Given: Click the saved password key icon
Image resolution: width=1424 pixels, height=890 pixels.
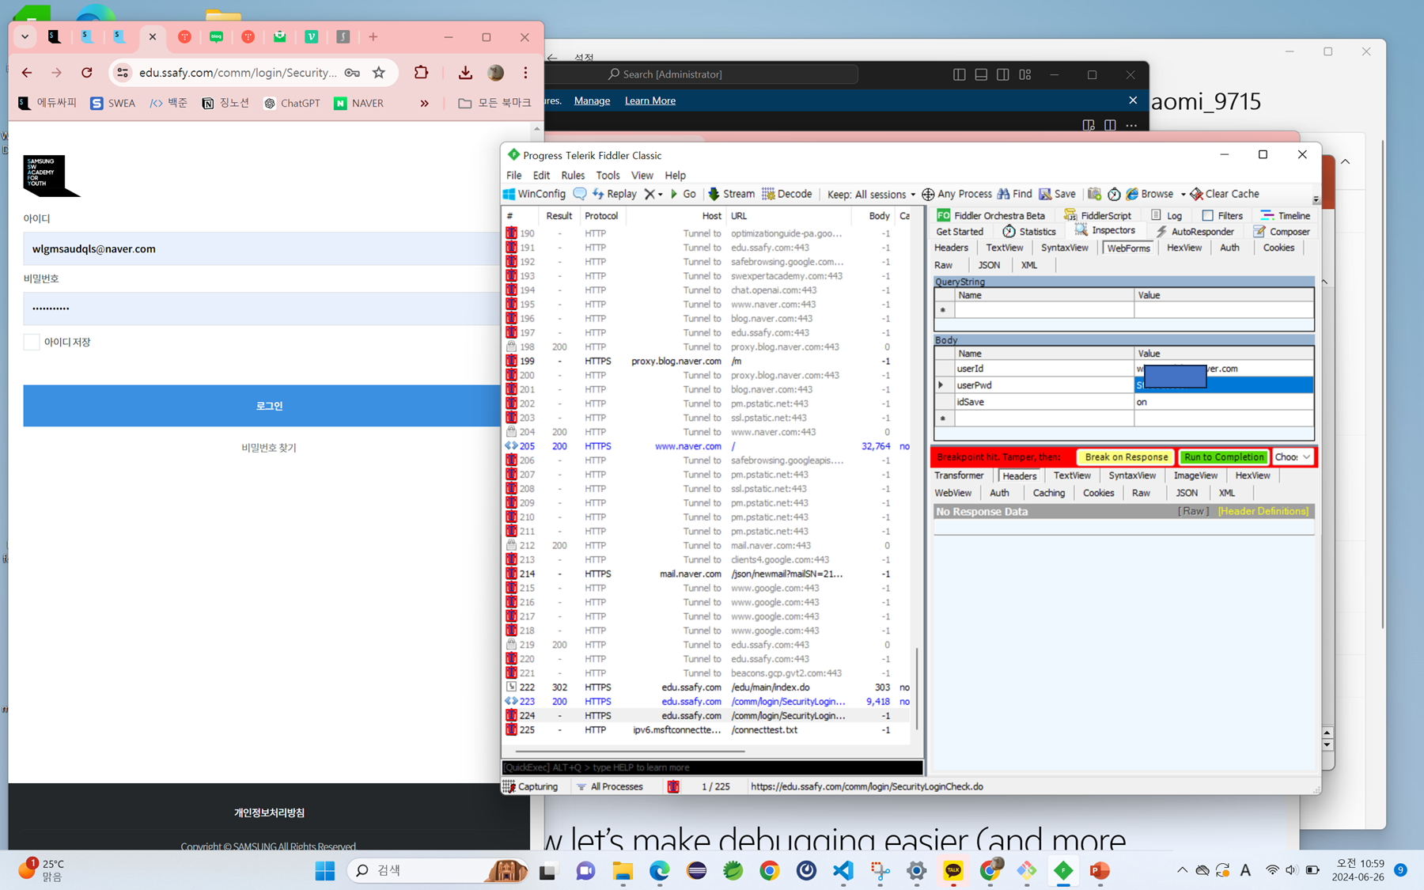Looking at the screenshot, I should [x=352, y=73].
